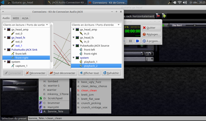Select the gx_head_fx out_0 port
206x121 pixels.
(x=19, y=42)
